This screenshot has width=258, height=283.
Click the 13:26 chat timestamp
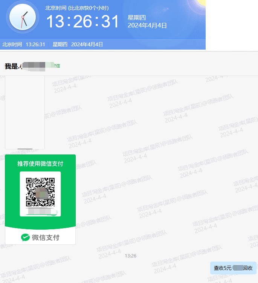coord(130,256)
